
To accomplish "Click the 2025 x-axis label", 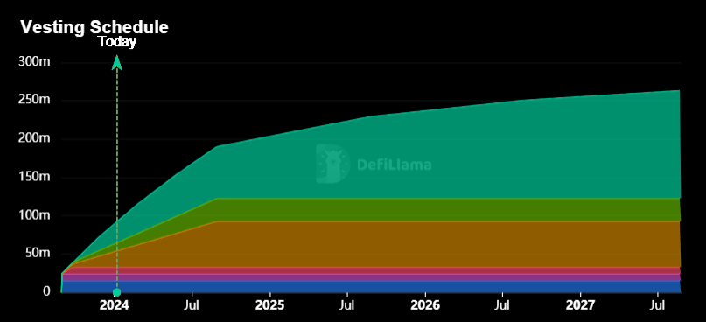I will point(269,305).
